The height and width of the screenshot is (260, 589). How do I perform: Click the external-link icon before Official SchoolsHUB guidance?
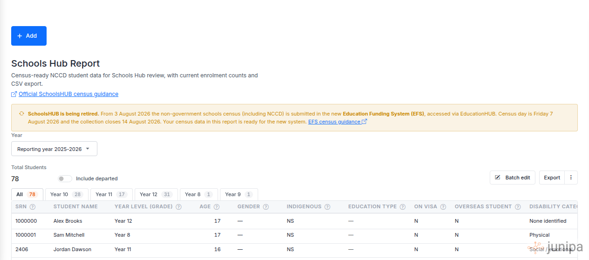click(x=14, y=94)
